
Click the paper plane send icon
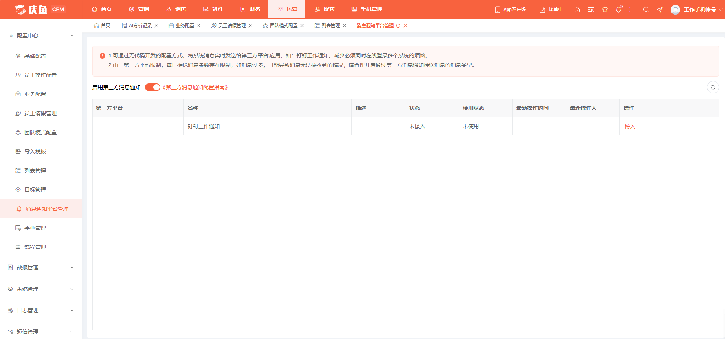[660, 10]
